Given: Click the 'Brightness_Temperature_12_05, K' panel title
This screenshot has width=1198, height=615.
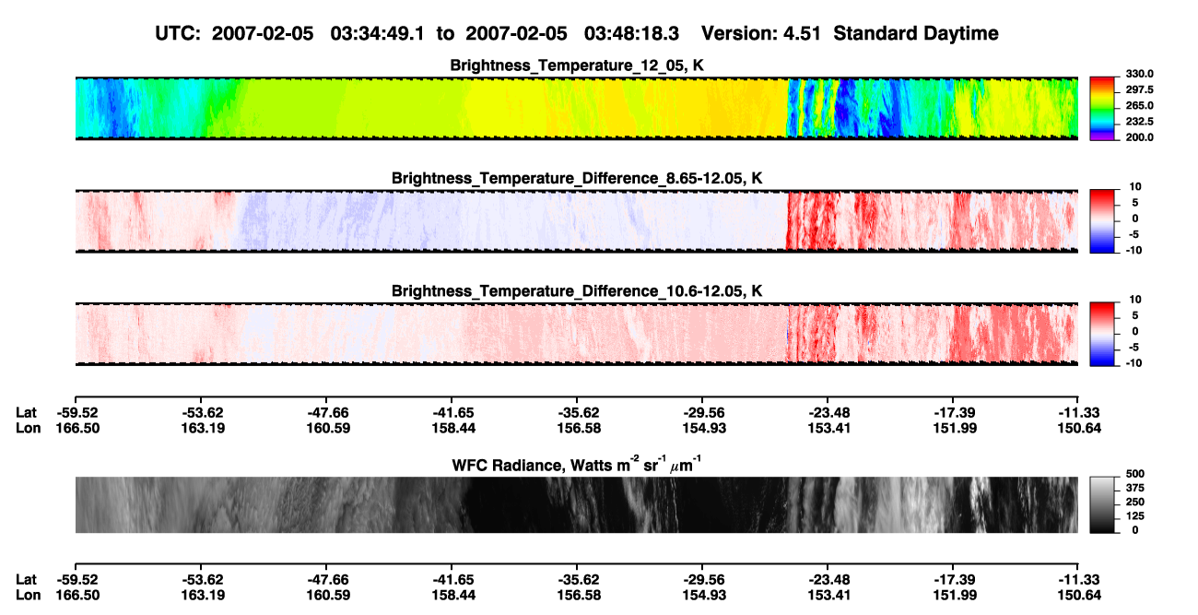Looking at the screenshot, I should [577, 65].
